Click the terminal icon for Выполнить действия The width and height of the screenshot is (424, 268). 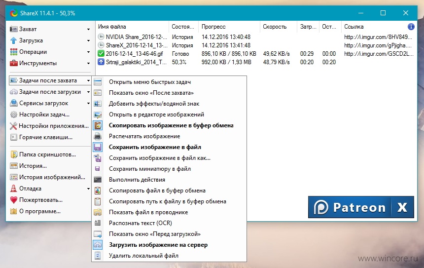98,180
